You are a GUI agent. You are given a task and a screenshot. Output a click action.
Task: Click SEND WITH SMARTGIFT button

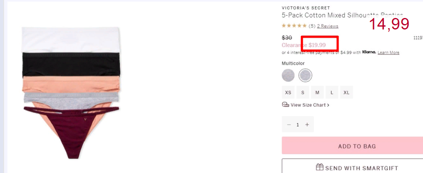353,166
